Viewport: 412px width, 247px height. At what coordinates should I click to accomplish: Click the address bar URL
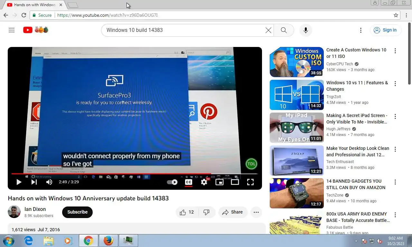click(x=107, y=15)
